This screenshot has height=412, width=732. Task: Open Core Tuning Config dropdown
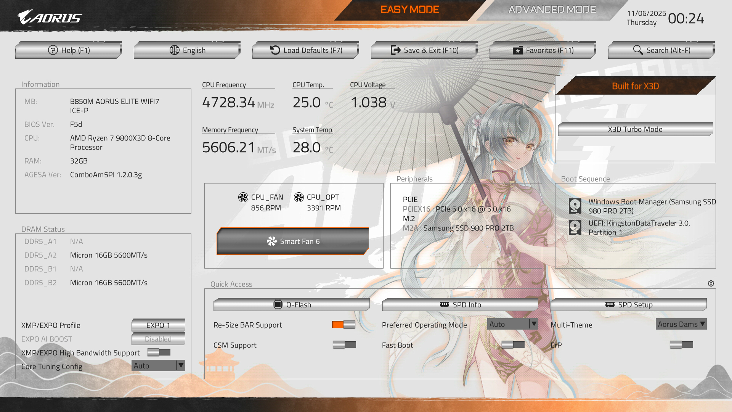pos(158,366)
